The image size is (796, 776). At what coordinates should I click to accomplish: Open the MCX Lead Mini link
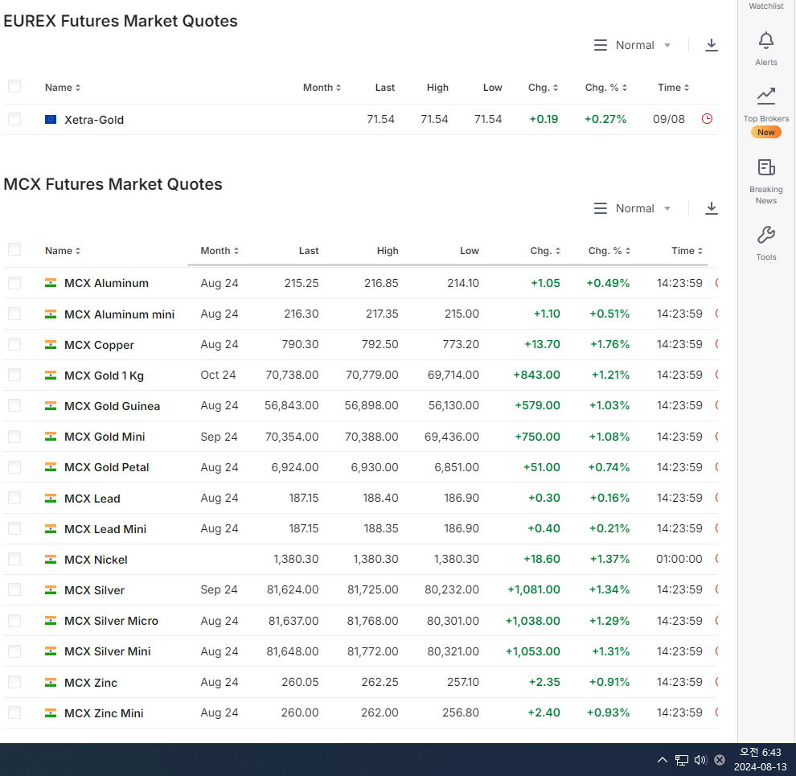105,529
